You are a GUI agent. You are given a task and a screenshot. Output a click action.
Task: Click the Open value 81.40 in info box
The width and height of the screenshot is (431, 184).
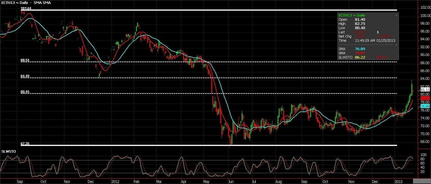click(x=360, y=20)
